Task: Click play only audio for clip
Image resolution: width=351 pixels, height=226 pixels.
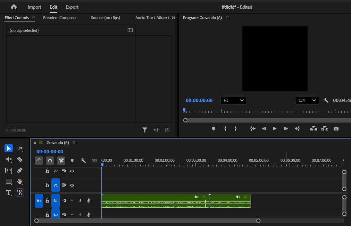Action: tap(156, 130)
